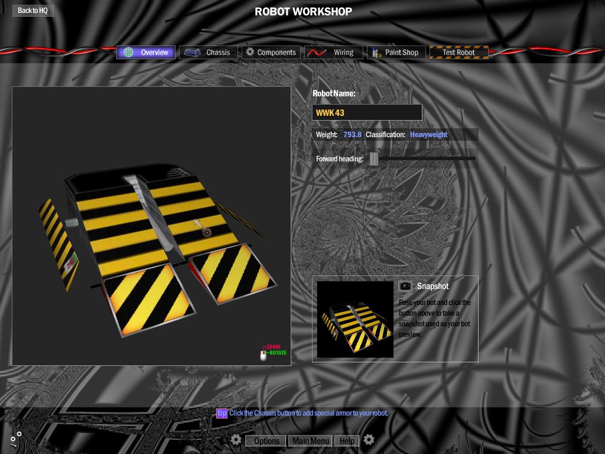
Task: Click the gear right of Help
Action: (x=369, y=439)
